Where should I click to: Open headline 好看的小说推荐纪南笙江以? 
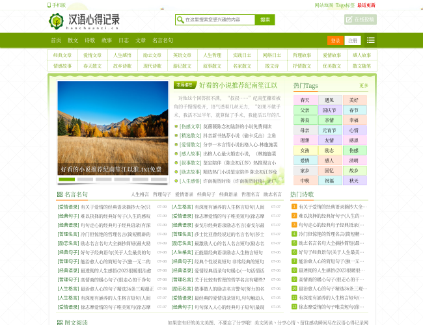(238, 85)
